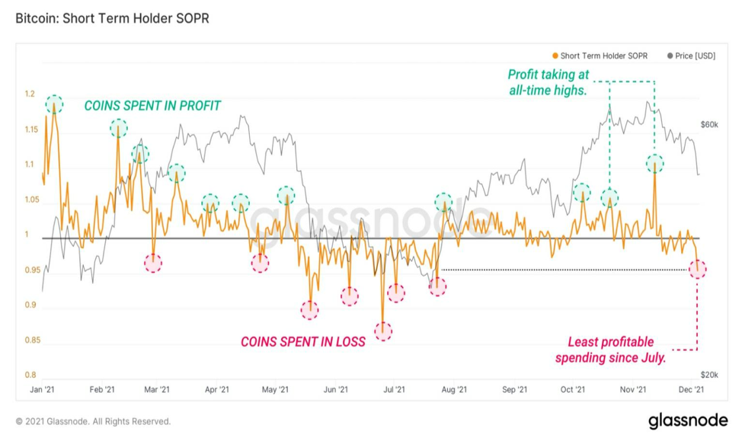
Task: Toggle the Price [USD] legend entry
Action: pyautogui.click(x=692, y=56)
